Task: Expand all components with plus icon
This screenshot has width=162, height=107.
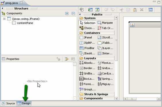Action: [67, 14]
